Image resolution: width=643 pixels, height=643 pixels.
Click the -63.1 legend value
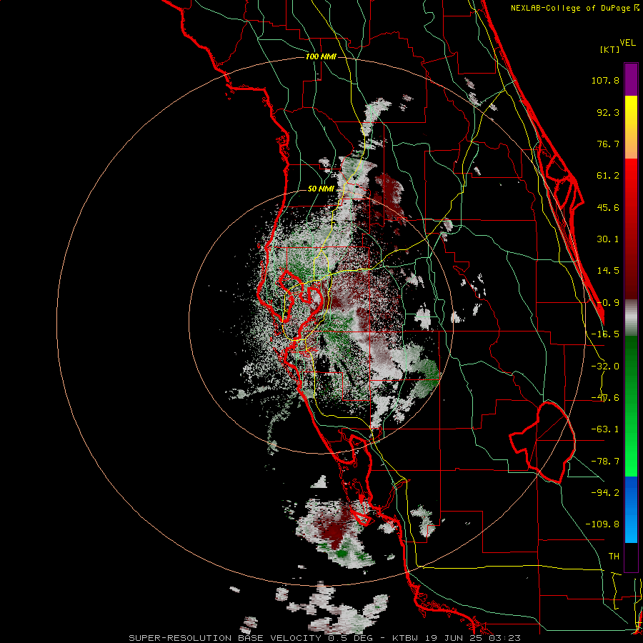pyautogui.click(x=605, y=429)
